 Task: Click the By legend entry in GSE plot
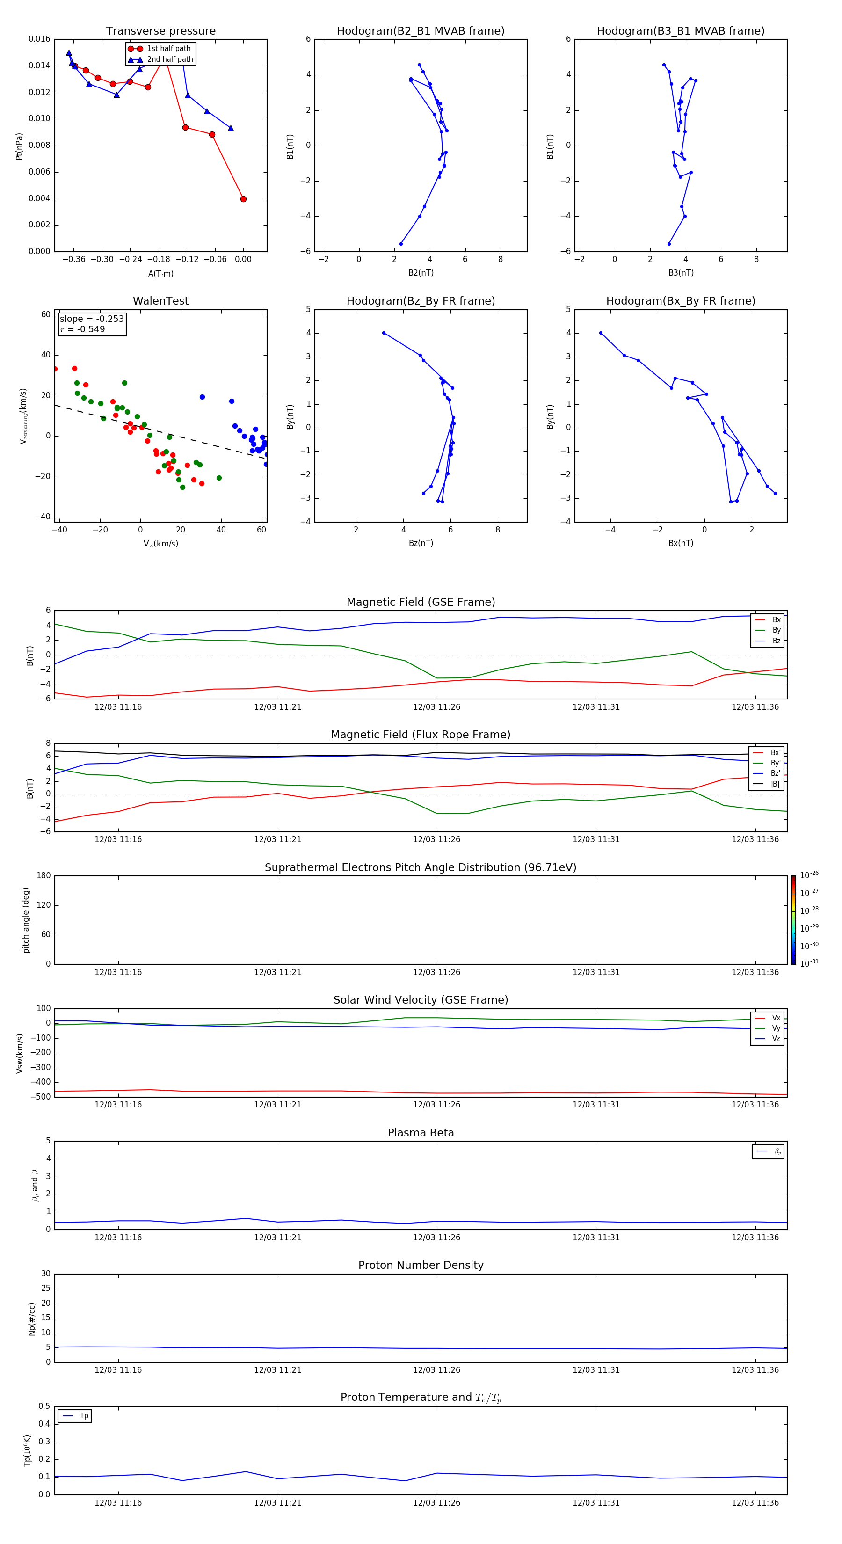768,630
